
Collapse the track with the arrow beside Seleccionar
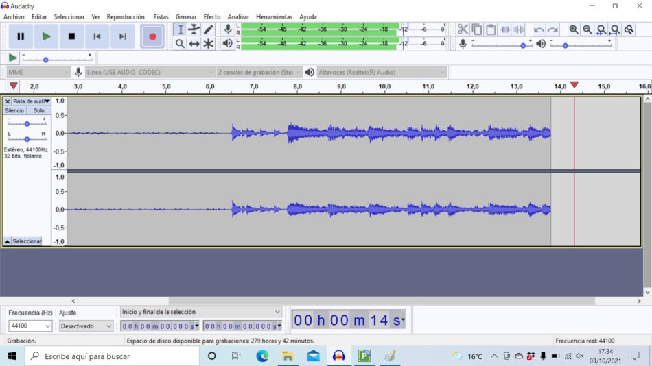tap(7, 241)
